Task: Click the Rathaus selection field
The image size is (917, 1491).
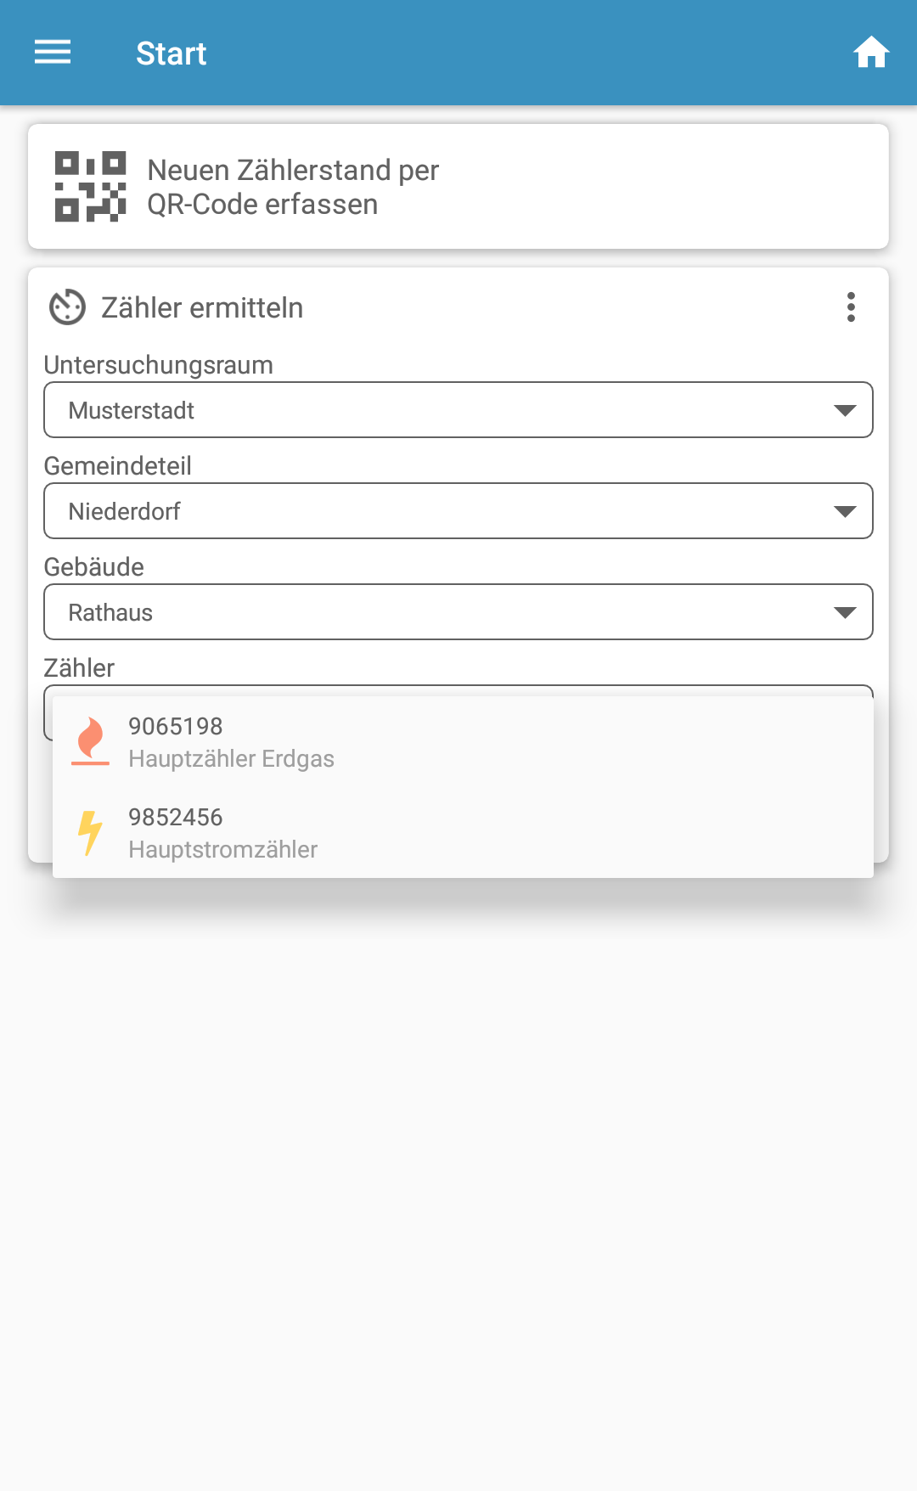Action: coord(425,612)
